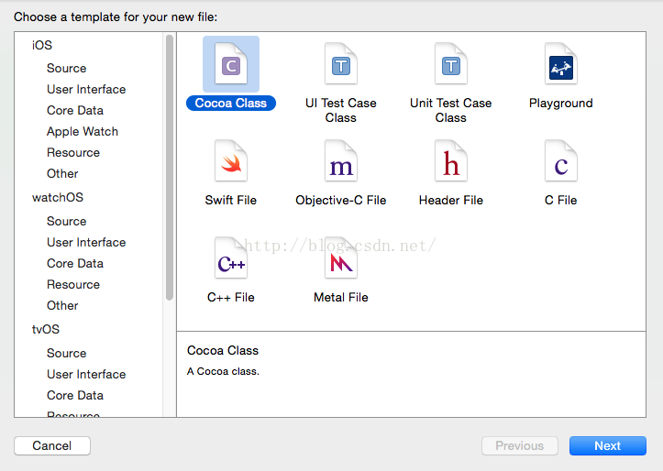Choose the UI Test Case Class template
The image size is (663, 471).
pyautogui.click(x=341, y=64)
